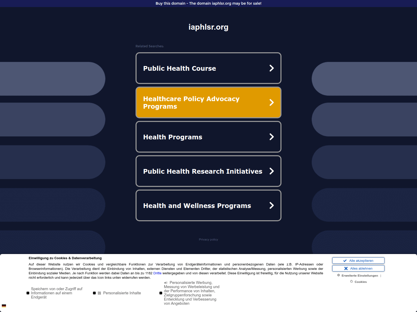The height and width of the screenshot is (312, 417).
Task: Click the chevron on Health and Wellness Programs
Action: (x=272, y=205)
